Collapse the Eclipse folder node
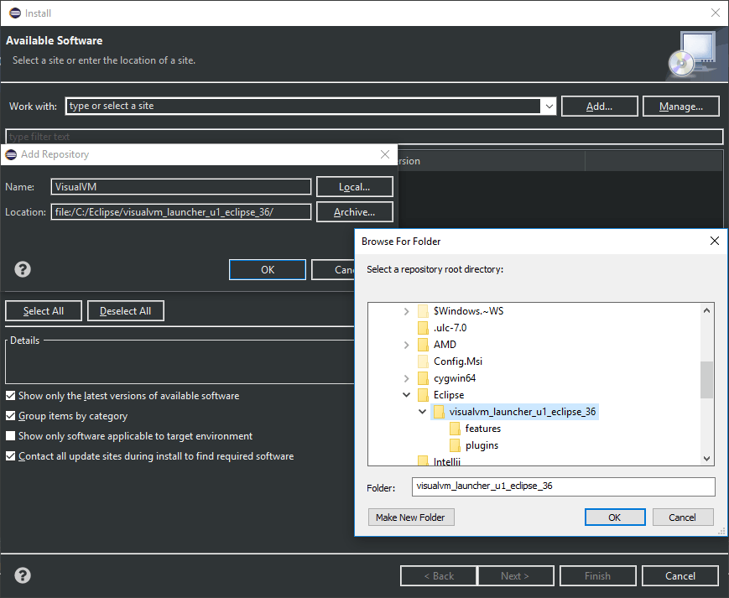729x598 pixels. click(407, 395)
